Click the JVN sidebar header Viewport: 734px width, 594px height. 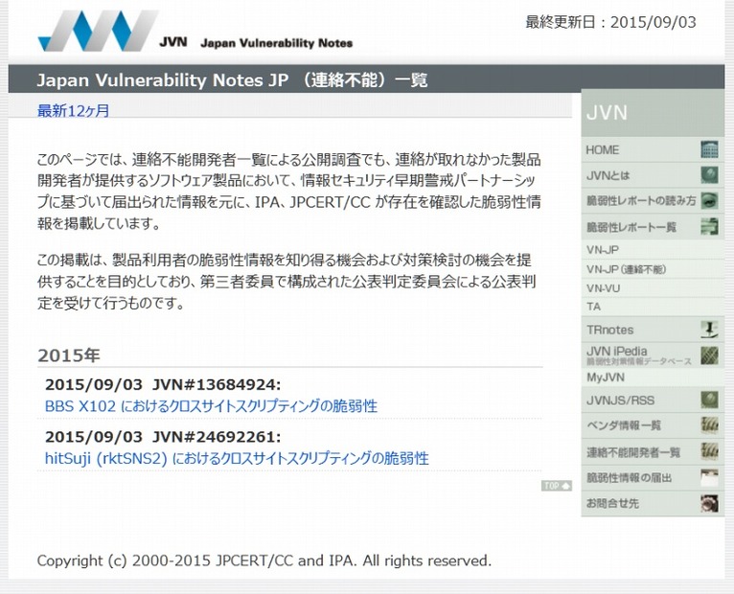tap(653, 113)
